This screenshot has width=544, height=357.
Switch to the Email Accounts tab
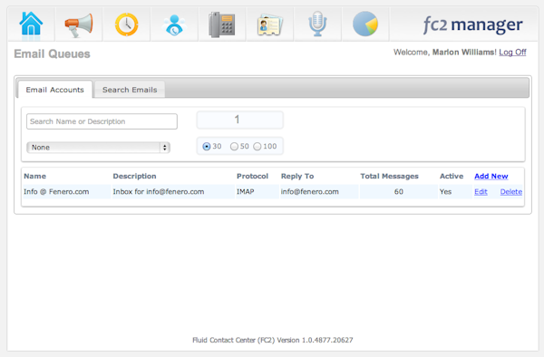pos(54,90)
